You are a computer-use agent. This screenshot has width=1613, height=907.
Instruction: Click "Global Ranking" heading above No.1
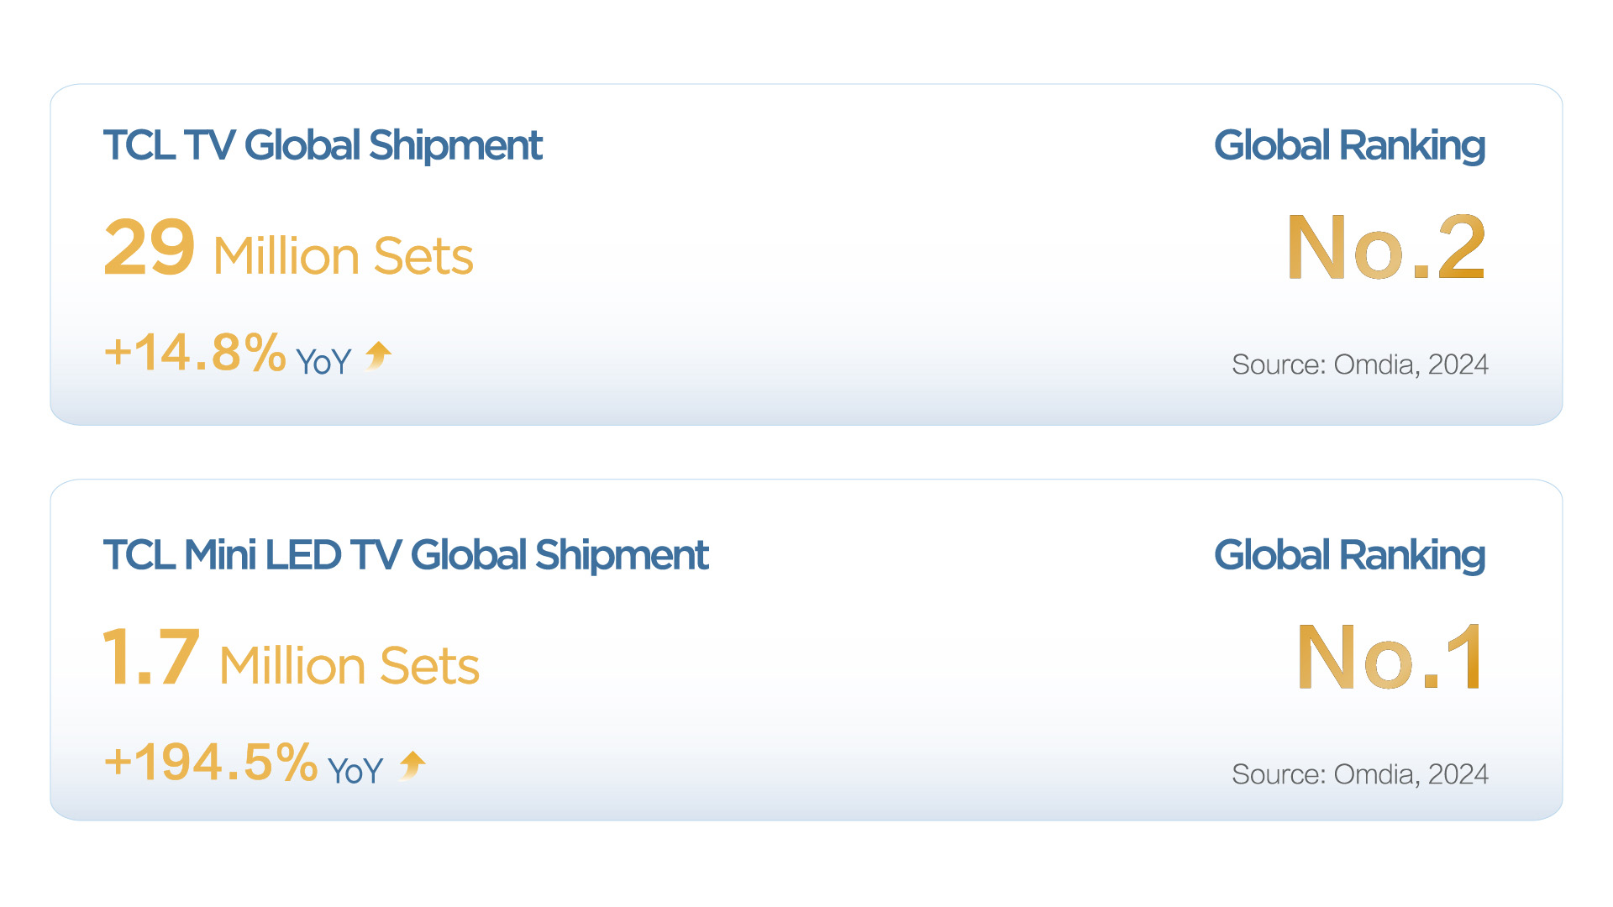coord(1349,555)
